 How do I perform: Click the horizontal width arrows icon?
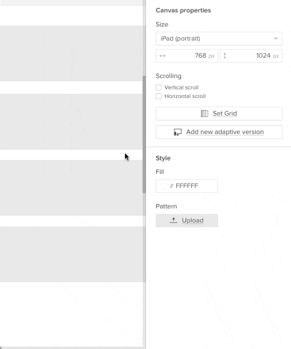tap(163, 55)
